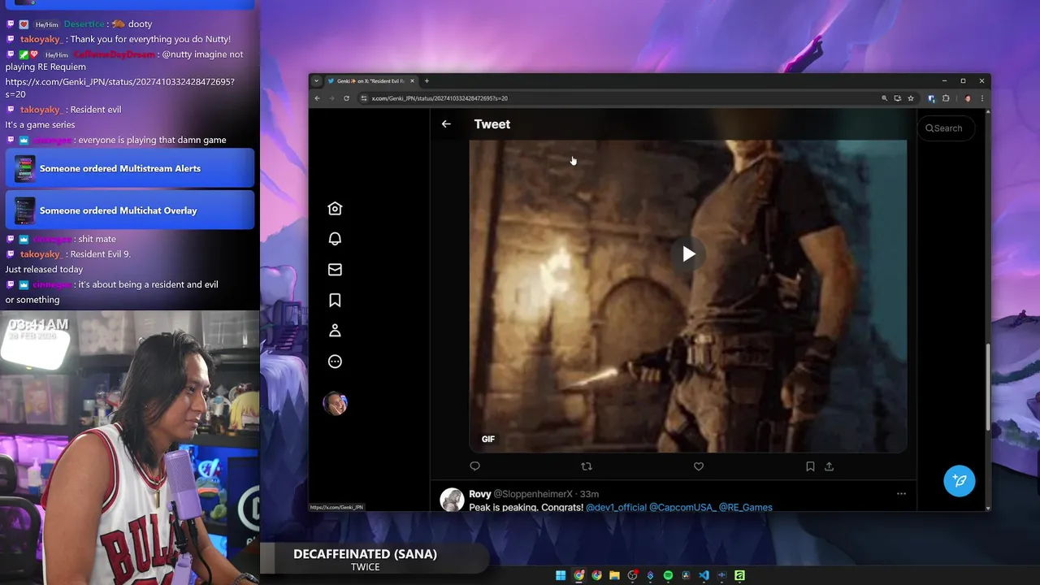
Task: Open the browser Extensions puzzle icon
Action: [x=946, y=98]
